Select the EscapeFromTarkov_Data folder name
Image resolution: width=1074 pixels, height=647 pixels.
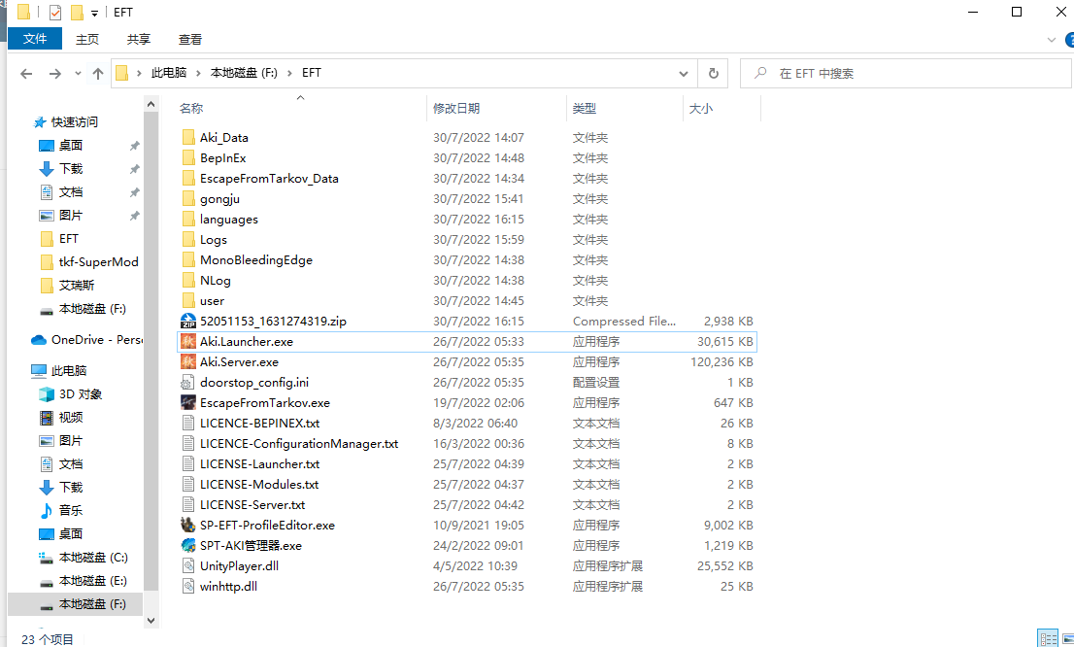coord(269,178)
